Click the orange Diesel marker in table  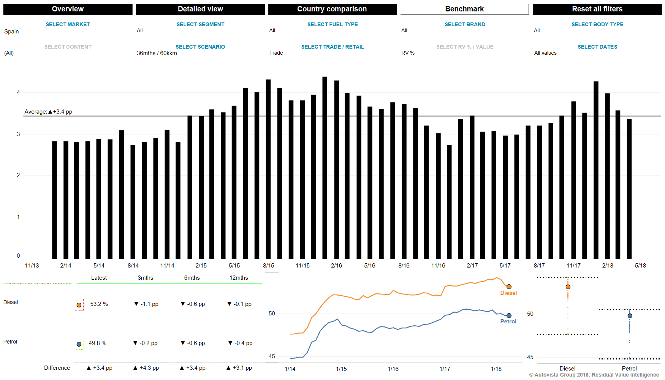click(x=79, y=305)
